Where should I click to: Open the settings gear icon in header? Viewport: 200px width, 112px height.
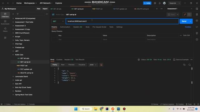pos(155,3)
